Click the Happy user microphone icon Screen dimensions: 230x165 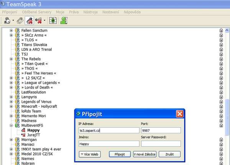[x=23, y=130]
